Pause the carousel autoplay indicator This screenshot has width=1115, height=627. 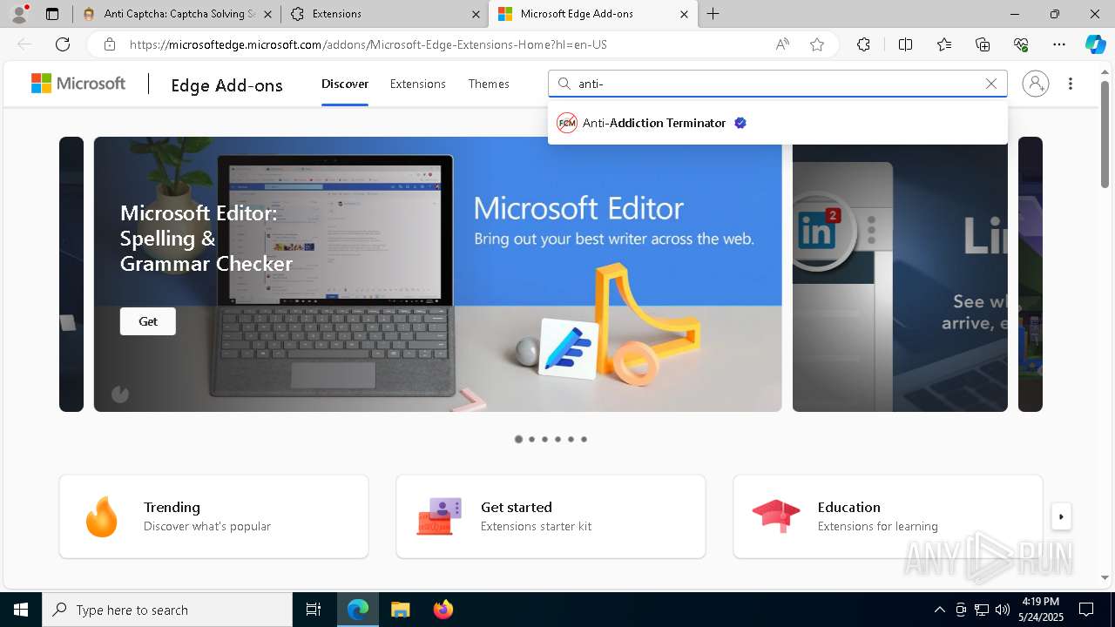[x=120, y=394]
